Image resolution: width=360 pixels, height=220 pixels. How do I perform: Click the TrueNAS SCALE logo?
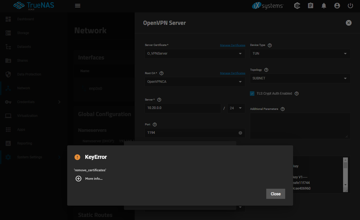(x=34, y=6)
